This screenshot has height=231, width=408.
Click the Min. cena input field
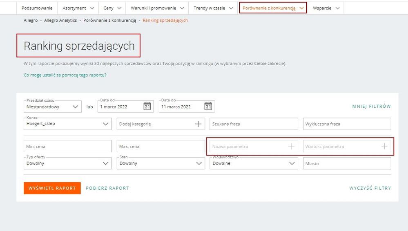tap(68, 146)
